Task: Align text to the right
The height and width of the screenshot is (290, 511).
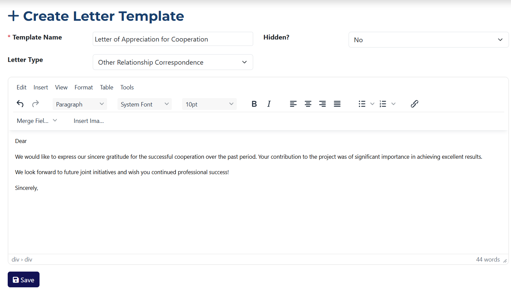Action: click(322, 104)
